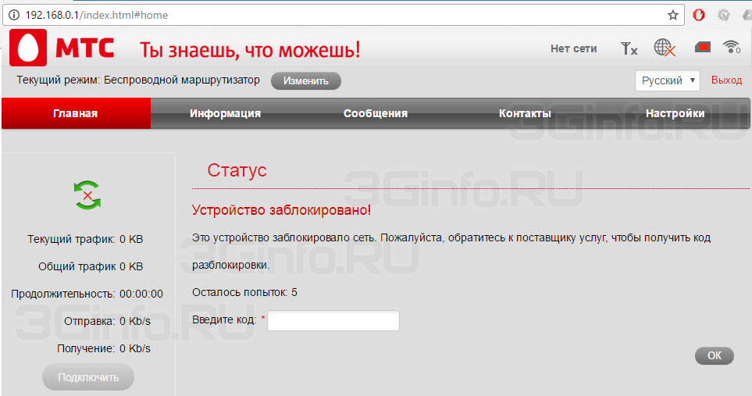Click the site info icon in address bar

(13, 15)
